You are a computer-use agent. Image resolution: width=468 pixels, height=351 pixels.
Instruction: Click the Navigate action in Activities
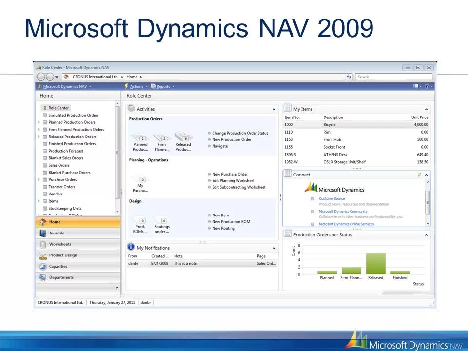coord(220,146)
